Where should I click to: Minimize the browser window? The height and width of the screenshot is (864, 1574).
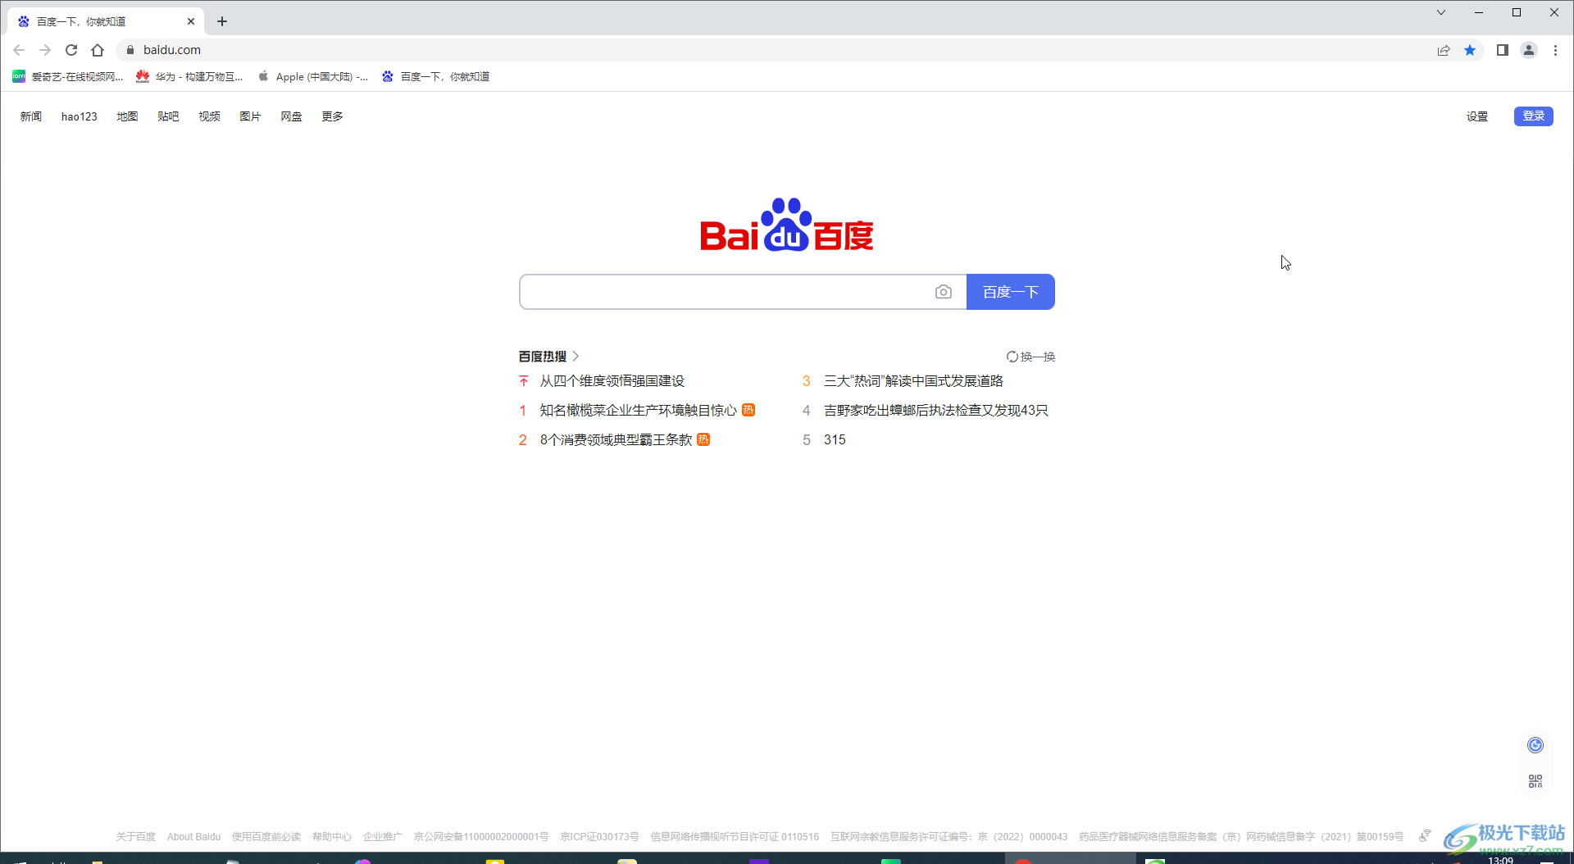pos(1479,12)
